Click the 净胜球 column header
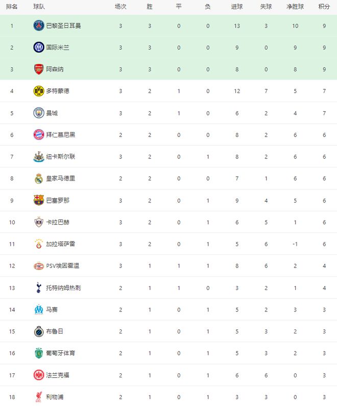 pyautogui.click(x=295, y=7)
